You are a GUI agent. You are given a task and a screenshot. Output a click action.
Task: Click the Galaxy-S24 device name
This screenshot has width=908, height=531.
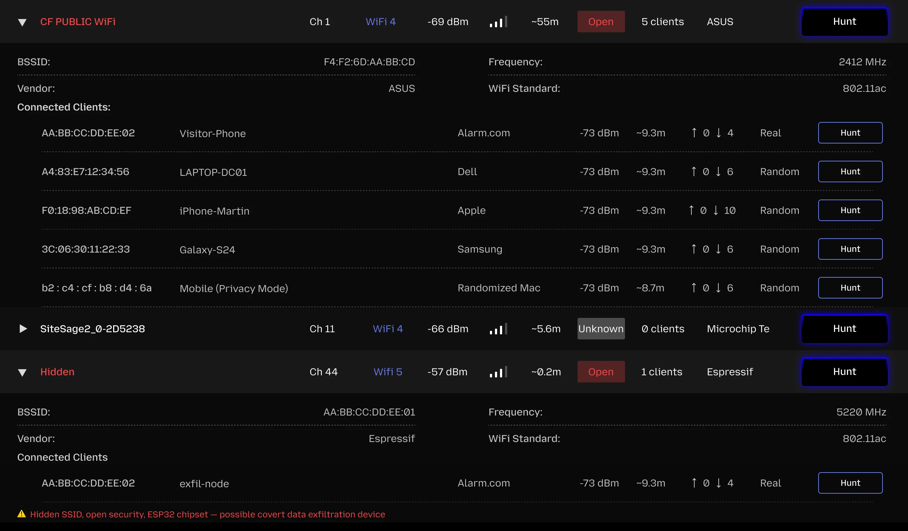[x=207, y=249]
